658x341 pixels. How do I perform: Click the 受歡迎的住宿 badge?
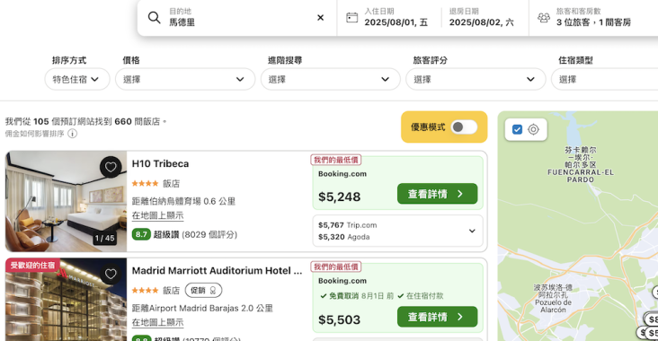tap(32, 266)
